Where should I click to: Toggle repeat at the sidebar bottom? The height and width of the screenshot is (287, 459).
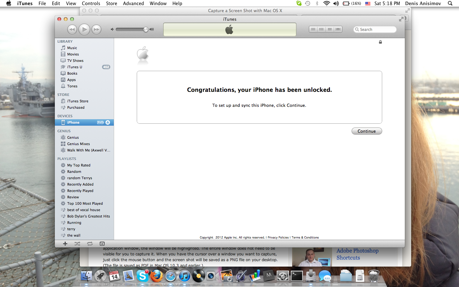[90, 244]
